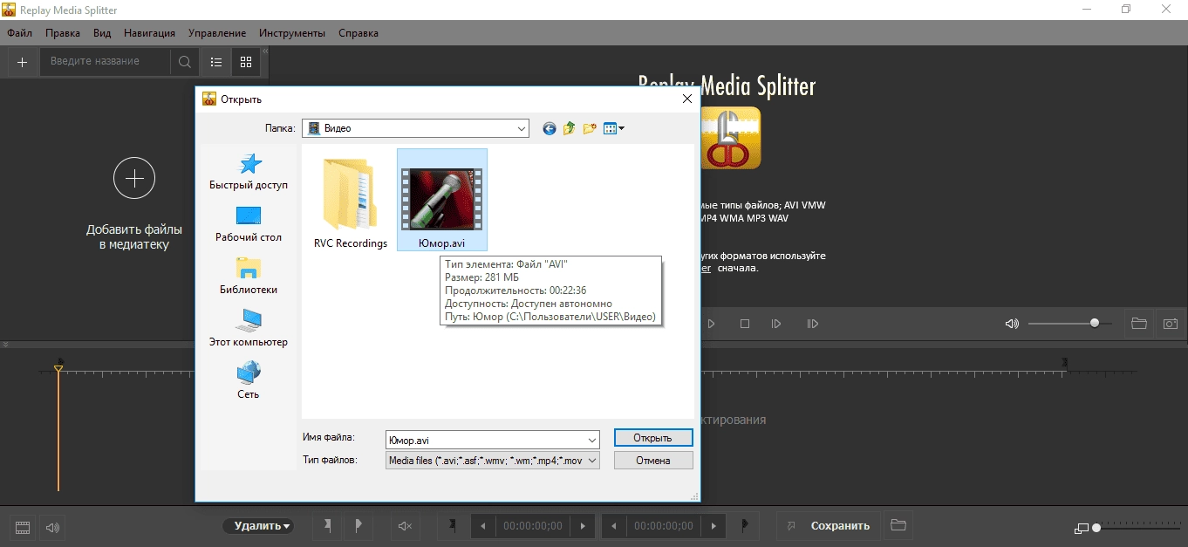Select Библиотеки in places bar
The width and height of the screenshot is (1188, 547).
(x=249, y=277)
